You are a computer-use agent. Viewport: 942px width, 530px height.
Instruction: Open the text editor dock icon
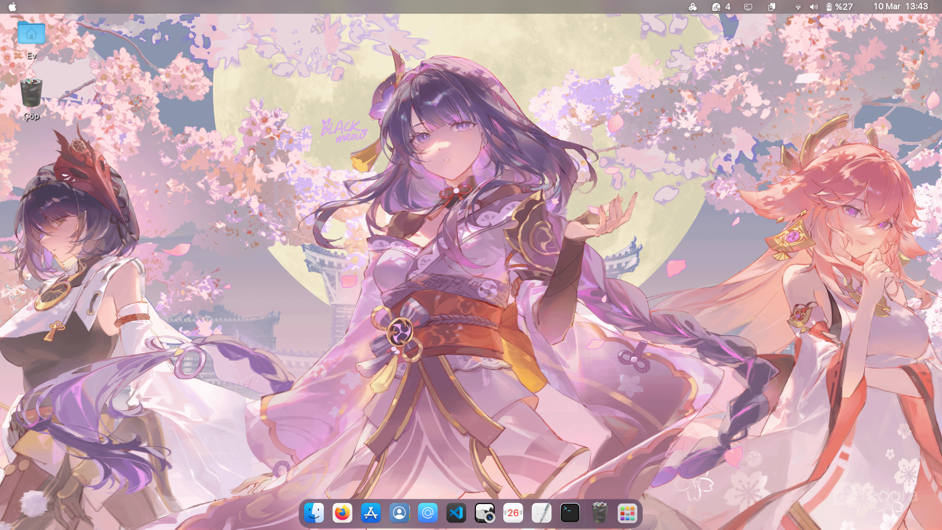(542, 513)
